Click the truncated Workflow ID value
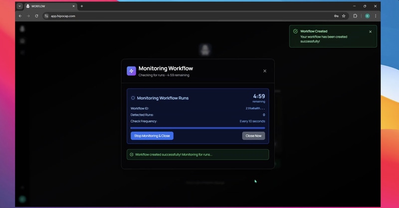399x208 pixels. point(255,108)
